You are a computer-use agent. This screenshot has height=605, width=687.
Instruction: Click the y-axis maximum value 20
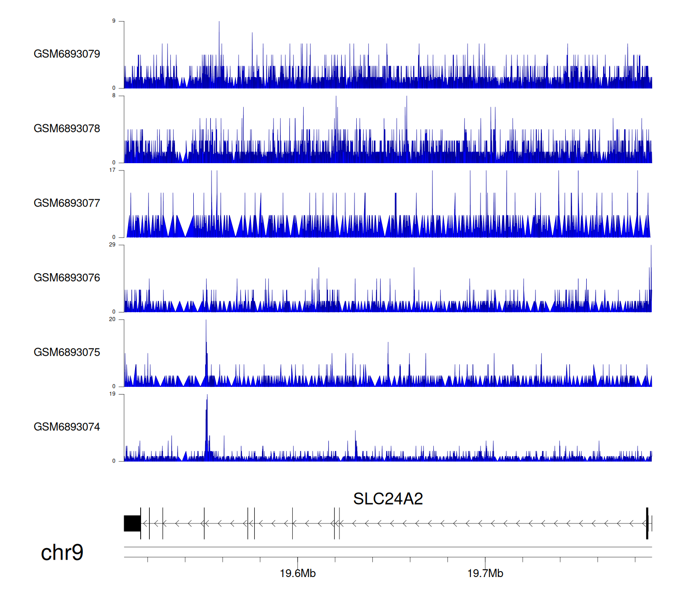(112, 319)
